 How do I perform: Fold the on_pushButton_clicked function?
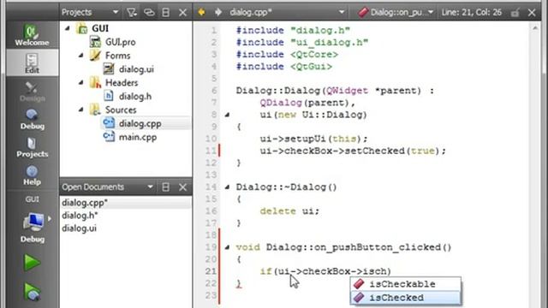[227, 247]
